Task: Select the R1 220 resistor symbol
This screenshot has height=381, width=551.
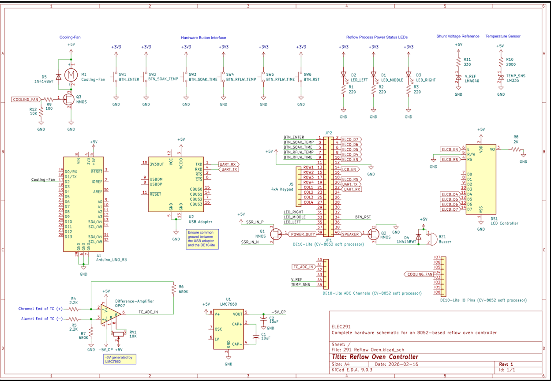Action: click(x=343, y=90)
